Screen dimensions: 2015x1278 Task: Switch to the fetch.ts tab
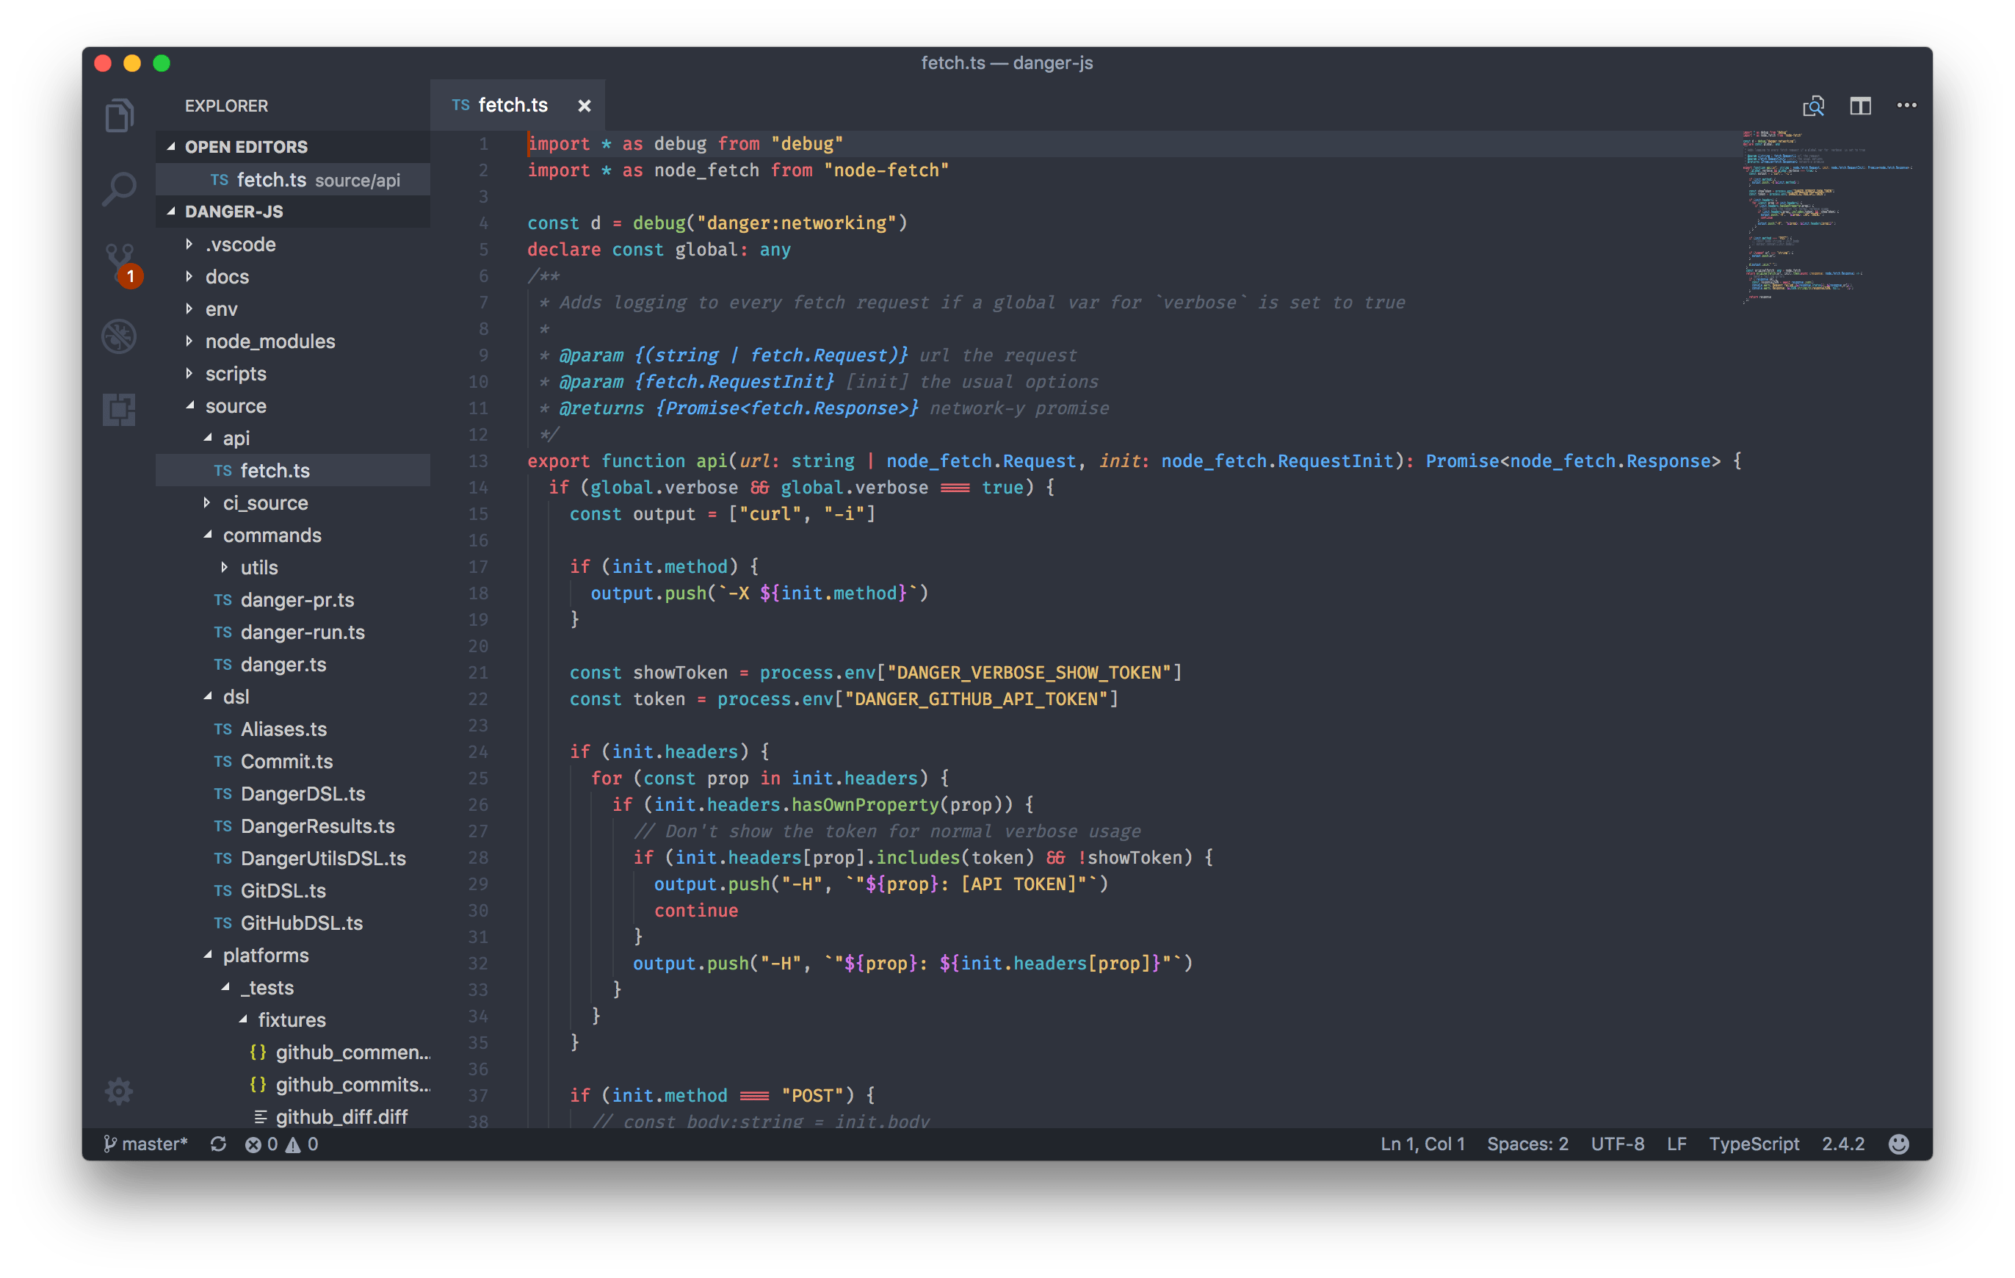[512, 104]
